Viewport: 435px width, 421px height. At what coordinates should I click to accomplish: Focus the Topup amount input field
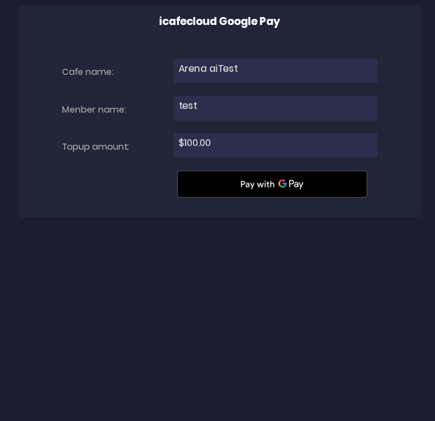[x=275, y=145]
